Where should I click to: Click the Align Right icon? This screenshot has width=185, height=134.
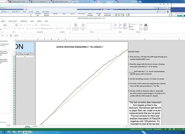[x=33, y=29]
